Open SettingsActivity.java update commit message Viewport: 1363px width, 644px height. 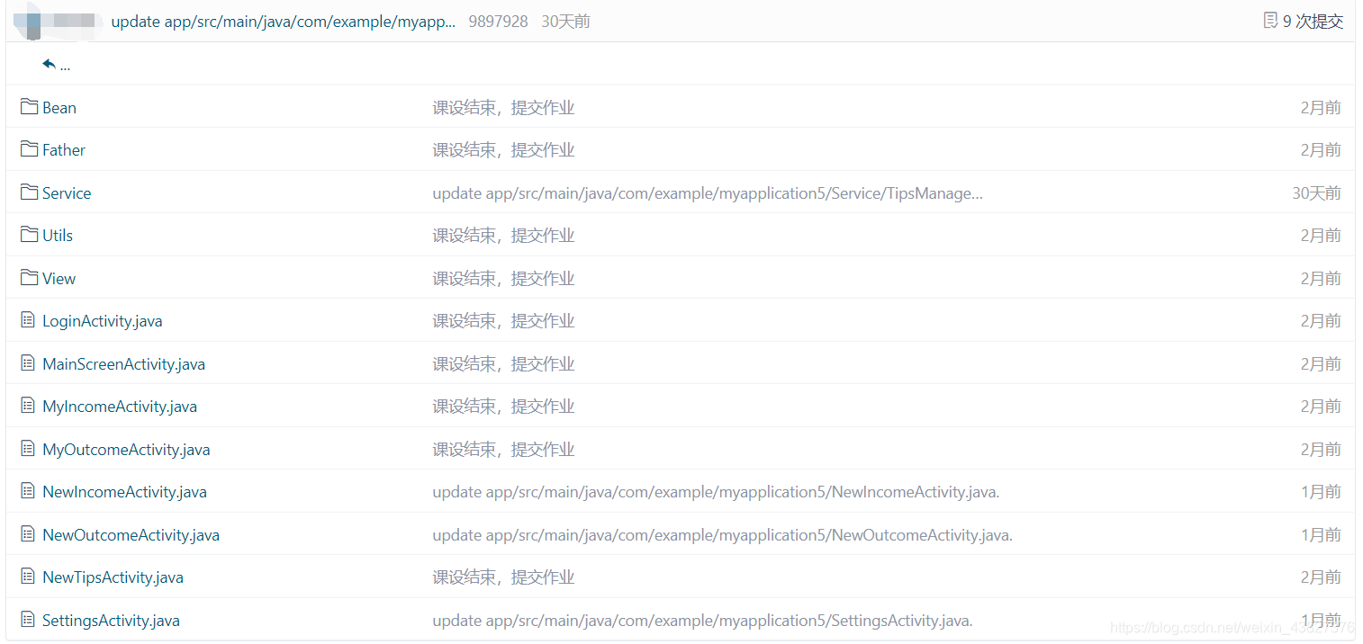(x=702, y=621)
